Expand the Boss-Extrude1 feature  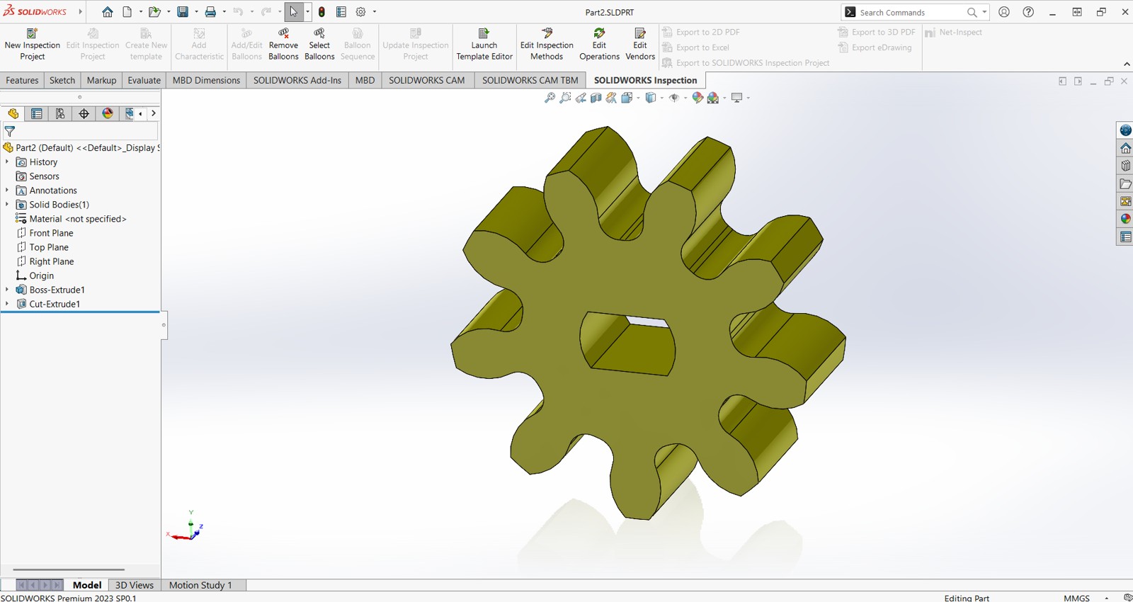(x=7, y=290)
